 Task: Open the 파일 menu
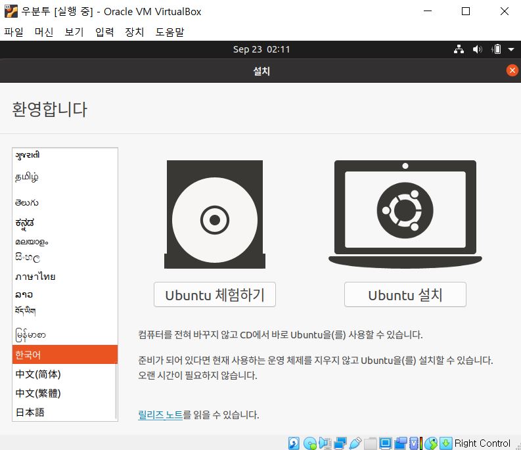(x=14, y=32)
